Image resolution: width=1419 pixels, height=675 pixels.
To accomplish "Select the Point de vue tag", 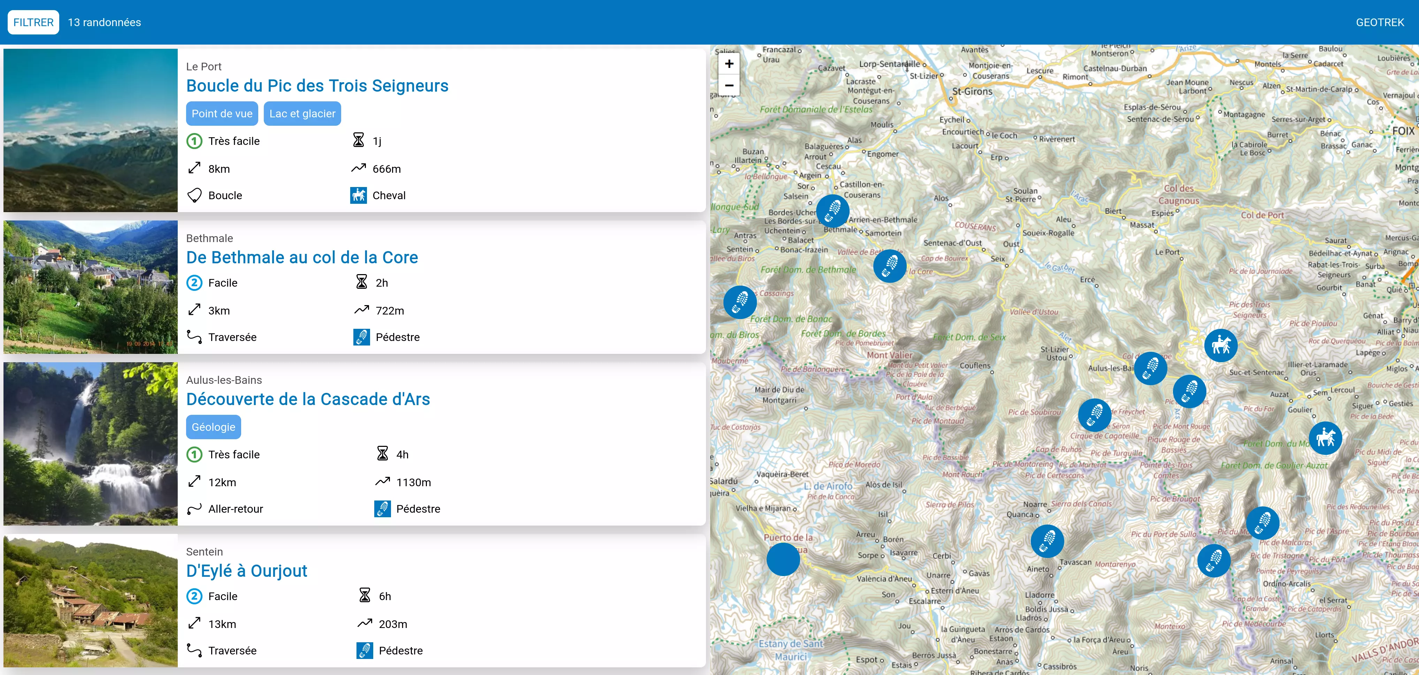I will (x=222, y=114).
